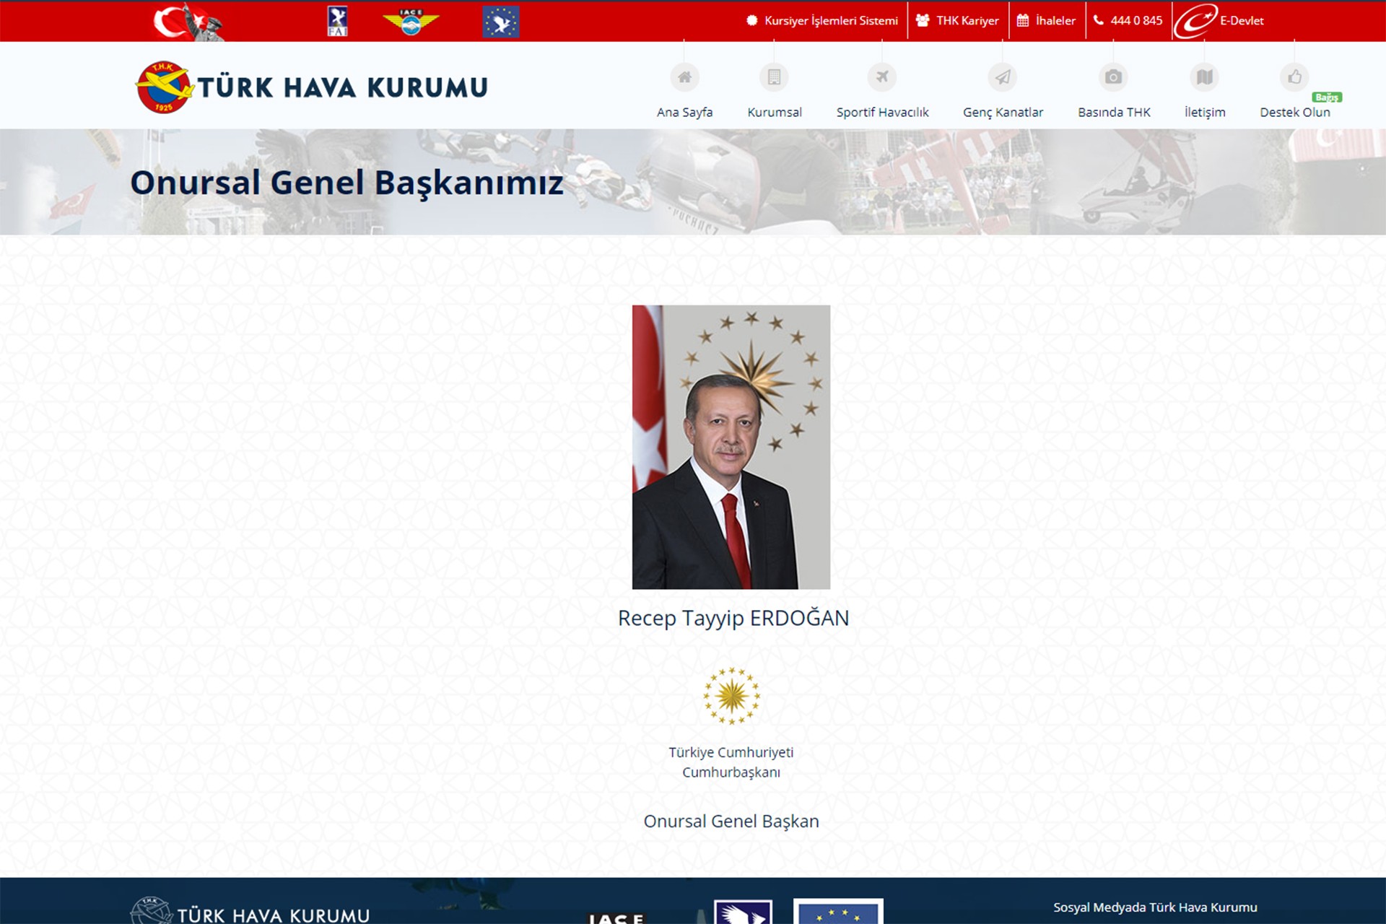Click the Kurumsal building icon
This screenshot has height=924, width=1386.
[x=774, y=77]
